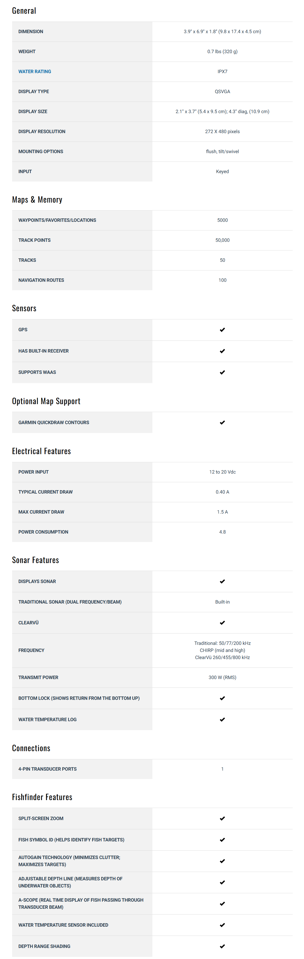Click the Transmit Power 300 W value
Screen dimensions: 304x959
[x=222, y=677]
